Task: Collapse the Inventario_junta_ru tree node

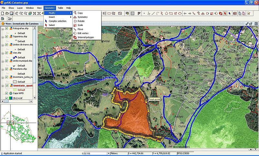Action: pyautogui.click(x=3, y=78)
